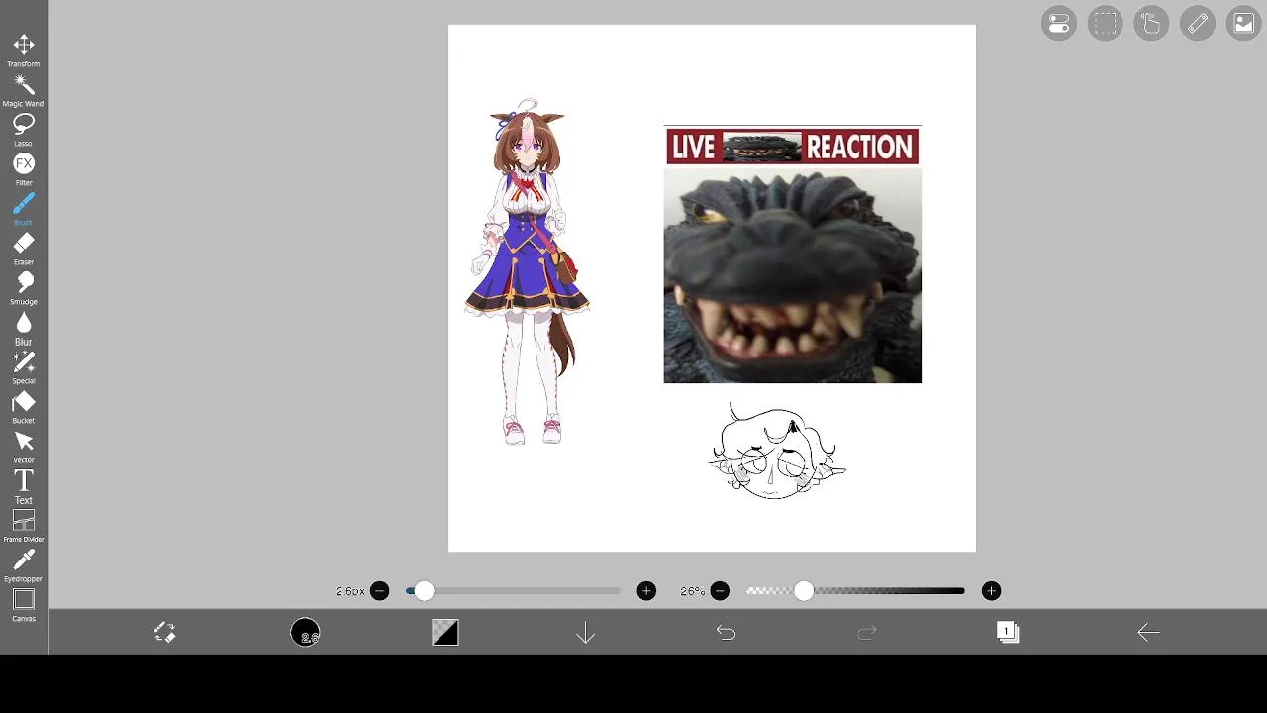This screenshot has width=1267, height=713.
Task: Open the selection area menu
Action: (x=1106, y=23)
